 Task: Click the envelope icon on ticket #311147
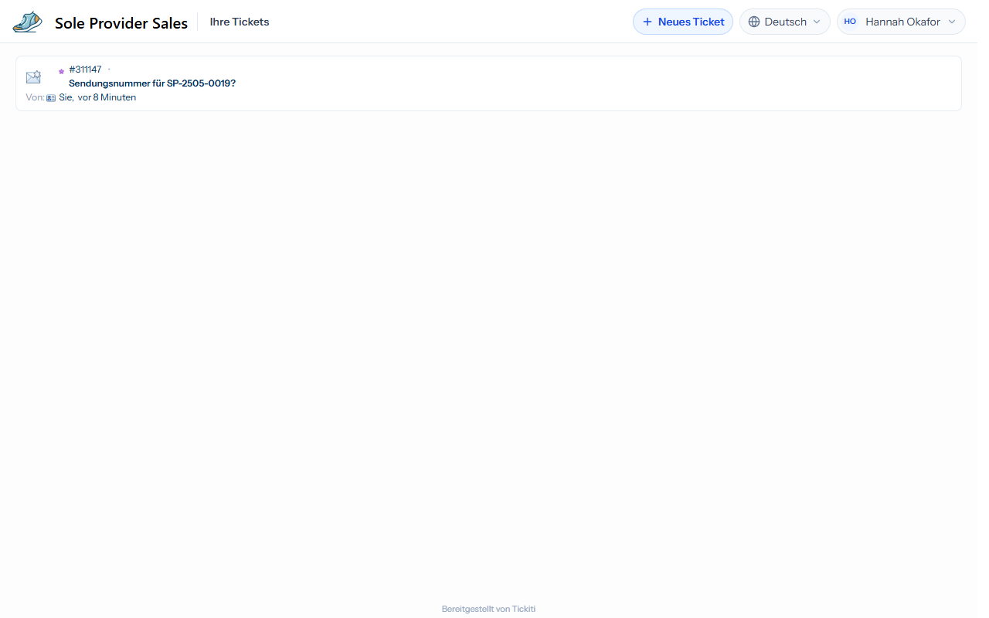(x=33, y=76)
